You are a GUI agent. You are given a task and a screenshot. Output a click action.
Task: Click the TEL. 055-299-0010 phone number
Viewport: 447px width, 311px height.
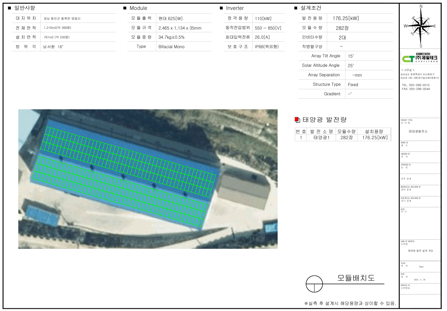coord(415,85)
